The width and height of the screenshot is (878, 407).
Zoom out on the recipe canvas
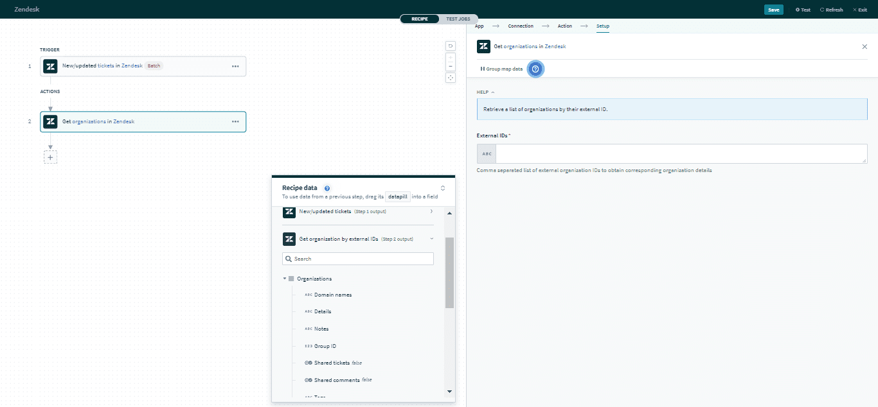[x=450, y=66]
